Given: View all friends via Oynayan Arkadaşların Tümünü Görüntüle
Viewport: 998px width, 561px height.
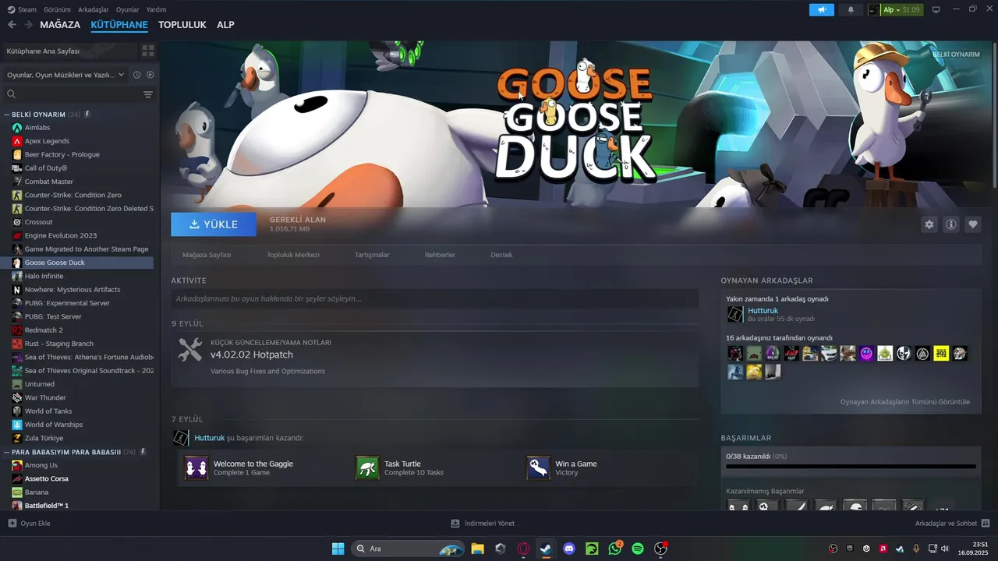Looking at the screenshot, I should 904,402.
